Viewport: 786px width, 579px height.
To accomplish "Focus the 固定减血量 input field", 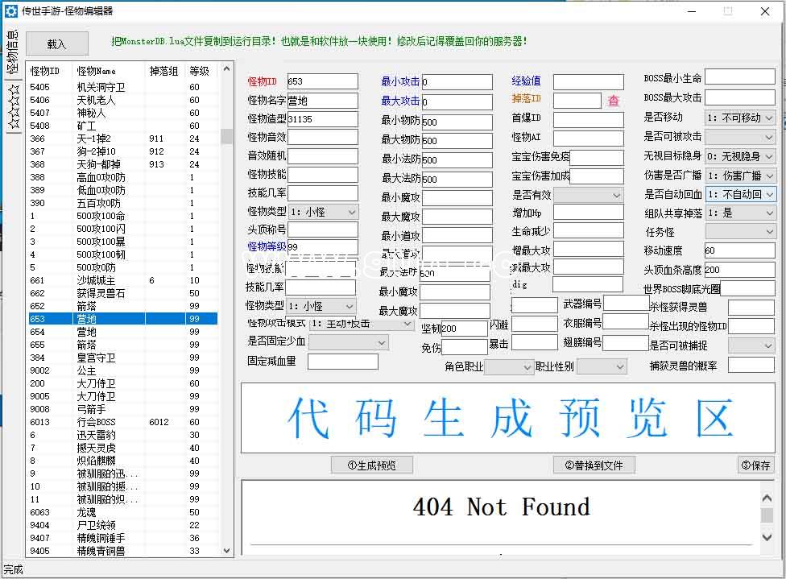I will (x=343, y=362).
